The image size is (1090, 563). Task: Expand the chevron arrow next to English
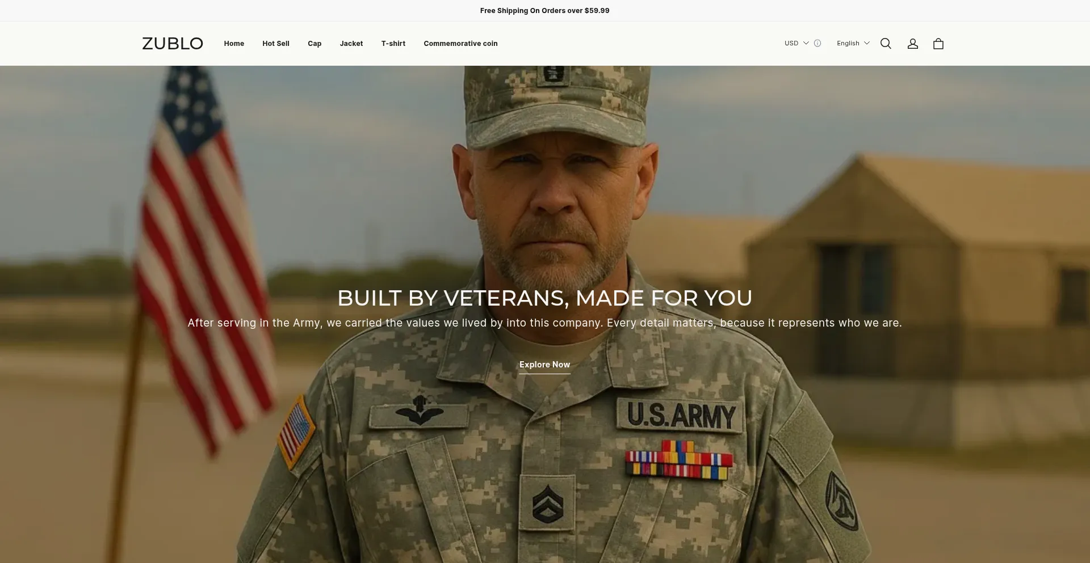click(866, 43)
